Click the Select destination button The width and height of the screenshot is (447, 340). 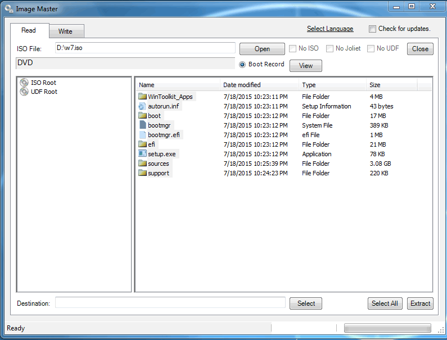(306, 303)
